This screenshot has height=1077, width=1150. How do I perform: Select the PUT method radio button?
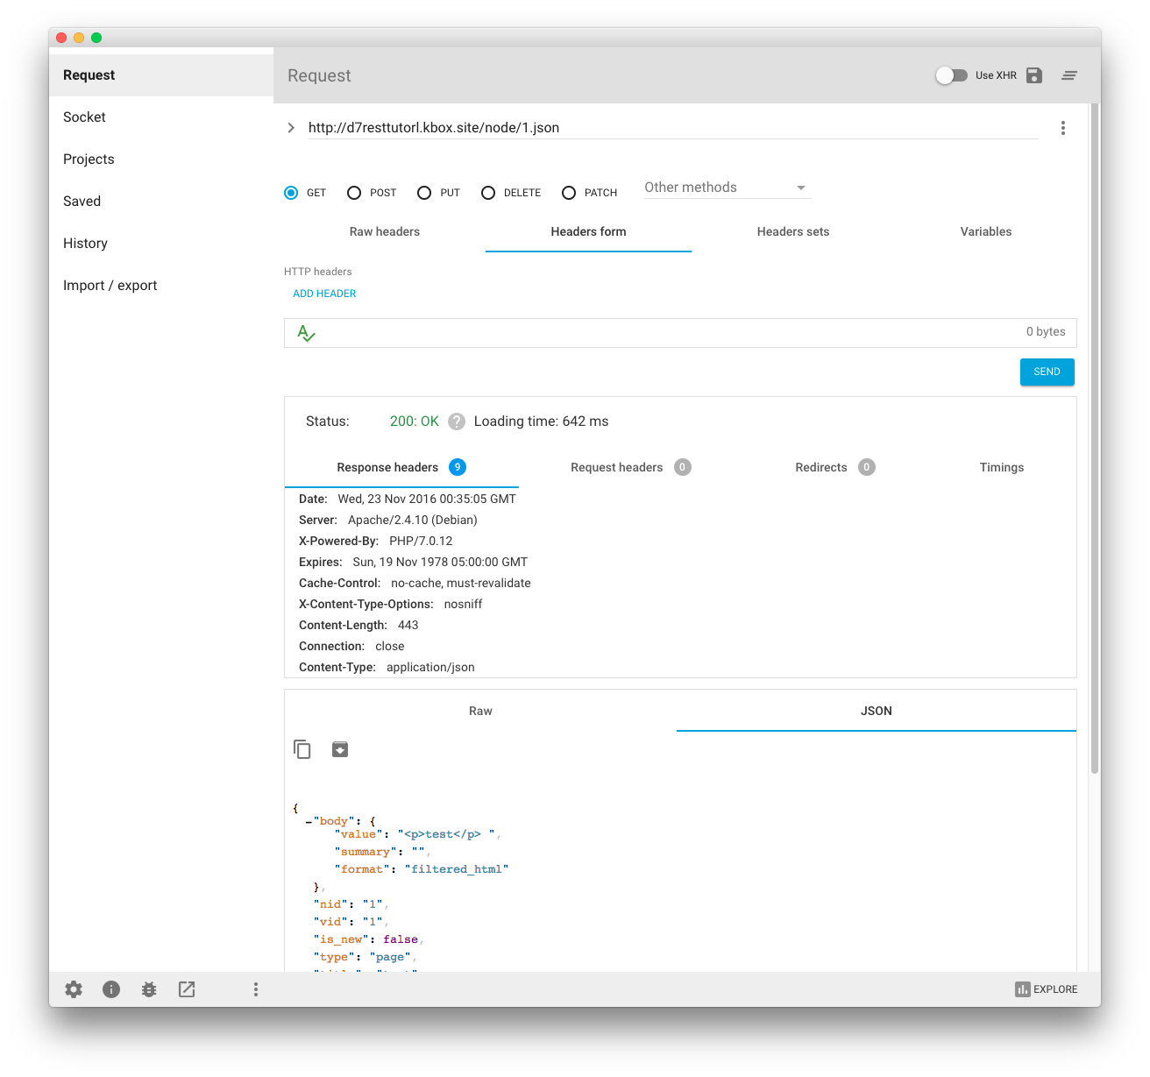pyautogui.click(x=424, y=193)
